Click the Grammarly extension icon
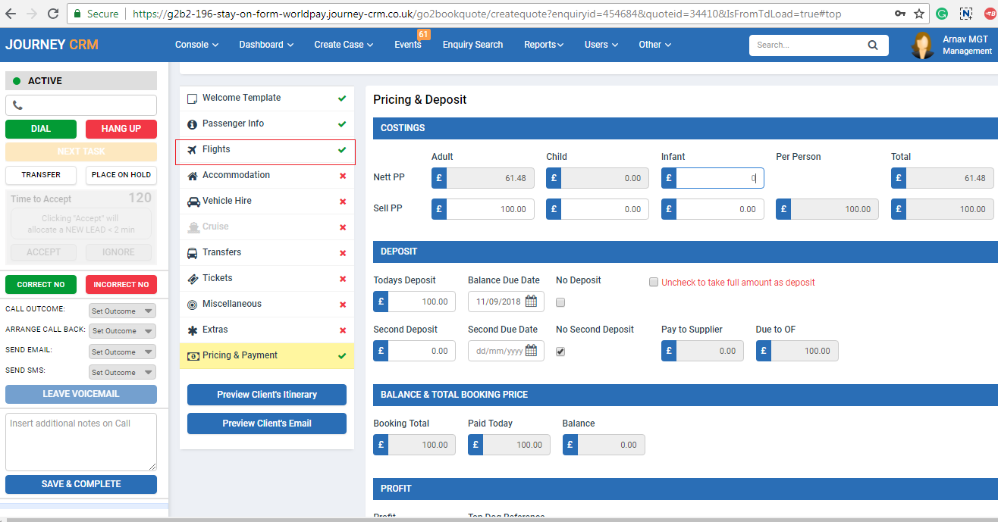Viewport: 998px width, 522px height. (941, 14)
